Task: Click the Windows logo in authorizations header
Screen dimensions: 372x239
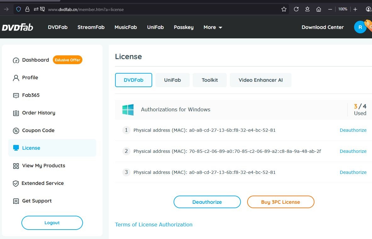Action: tap(128, 110)
